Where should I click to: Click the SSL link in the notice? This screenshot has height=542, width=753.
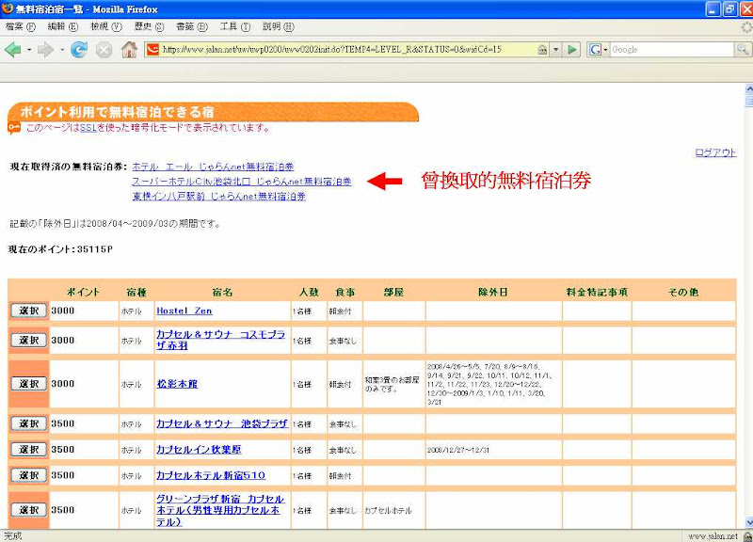(88, 128)
